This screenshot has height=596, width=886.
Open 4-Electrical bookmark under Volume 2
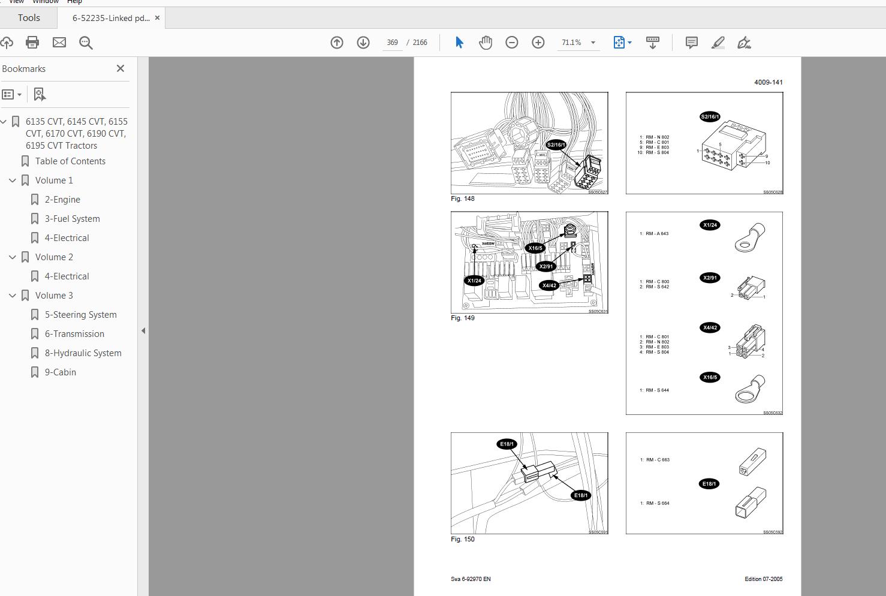tap(67, 276)
